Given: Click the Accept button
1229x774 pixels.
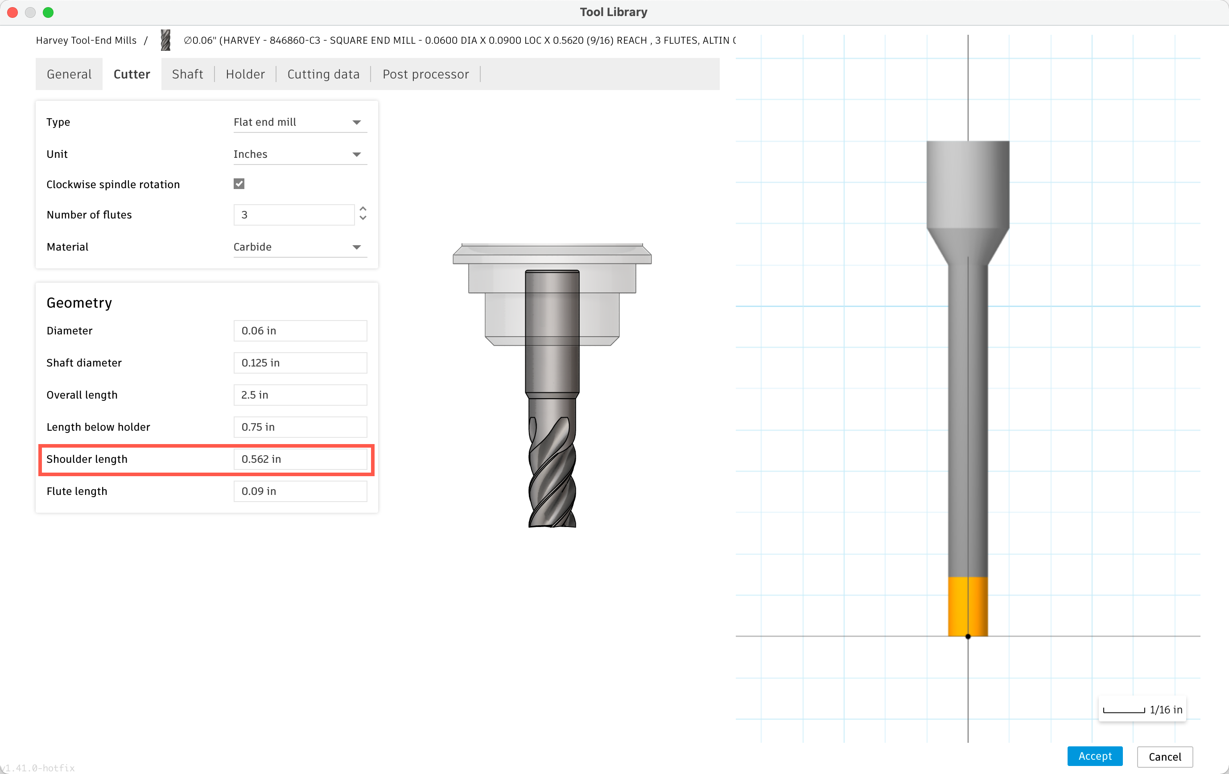Looking at the screenshot, I should tap(1094, 756).
